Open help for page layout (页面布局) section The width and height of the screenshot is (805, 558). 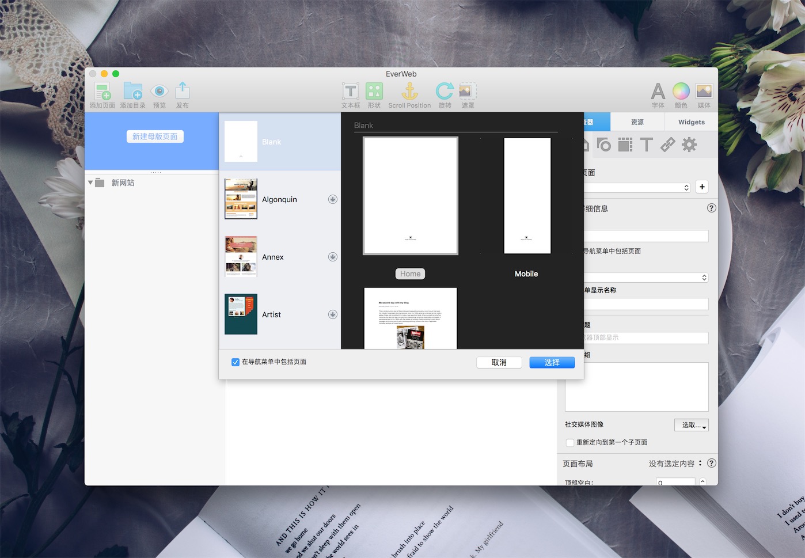[x=712, y=463]
